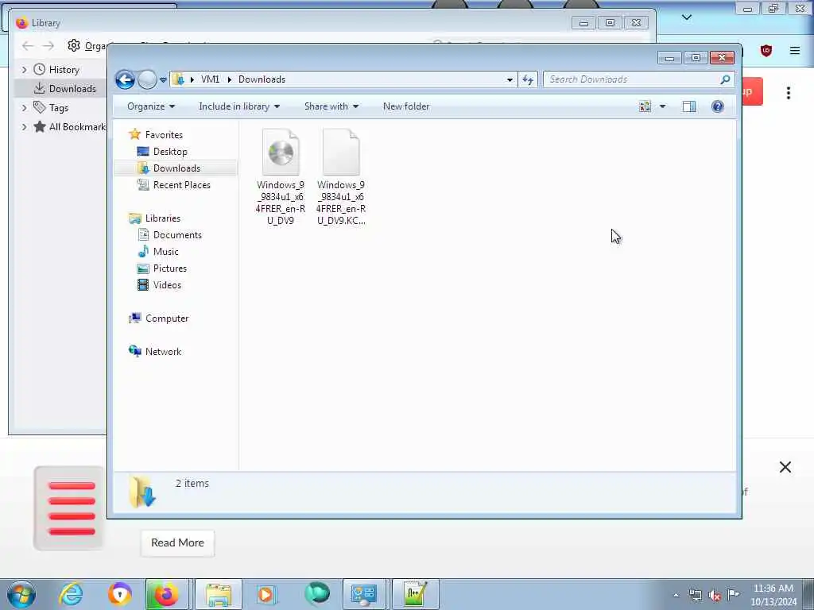
Task: Select Downloads under Favorites
Action: pyautogui.click(x=176, y=168)
